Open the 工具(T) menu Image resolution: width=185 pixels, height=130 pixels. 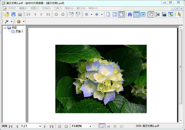[58, 8]
